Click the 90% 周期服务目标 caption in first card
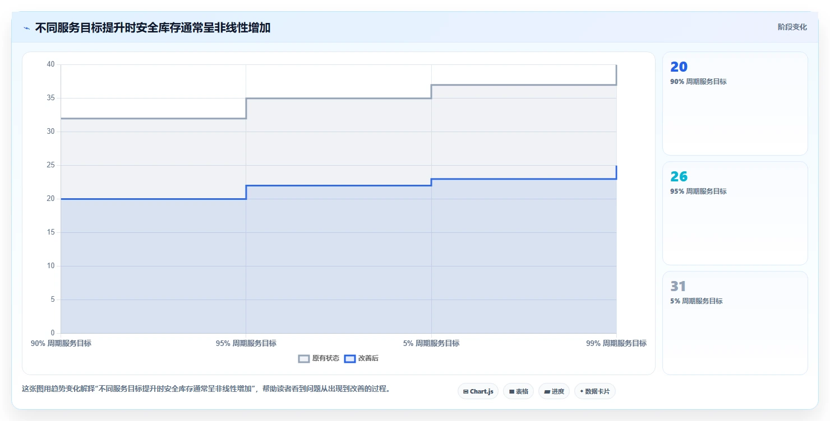830x421 pixels. click(698, 82)
